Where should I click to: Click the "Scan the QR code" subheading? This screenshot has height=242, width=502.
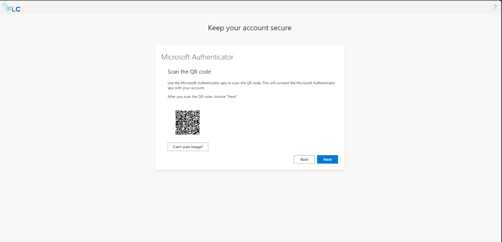coord(189,72)
